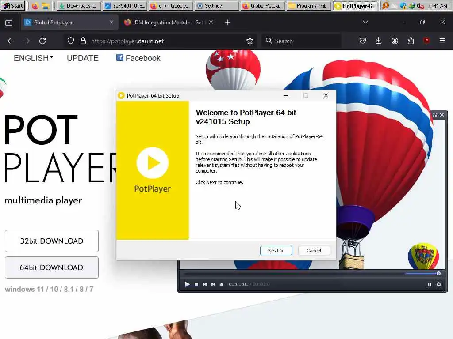Switch to Settings taskbar window
This screenshot has width=453, height=339.
217,5
